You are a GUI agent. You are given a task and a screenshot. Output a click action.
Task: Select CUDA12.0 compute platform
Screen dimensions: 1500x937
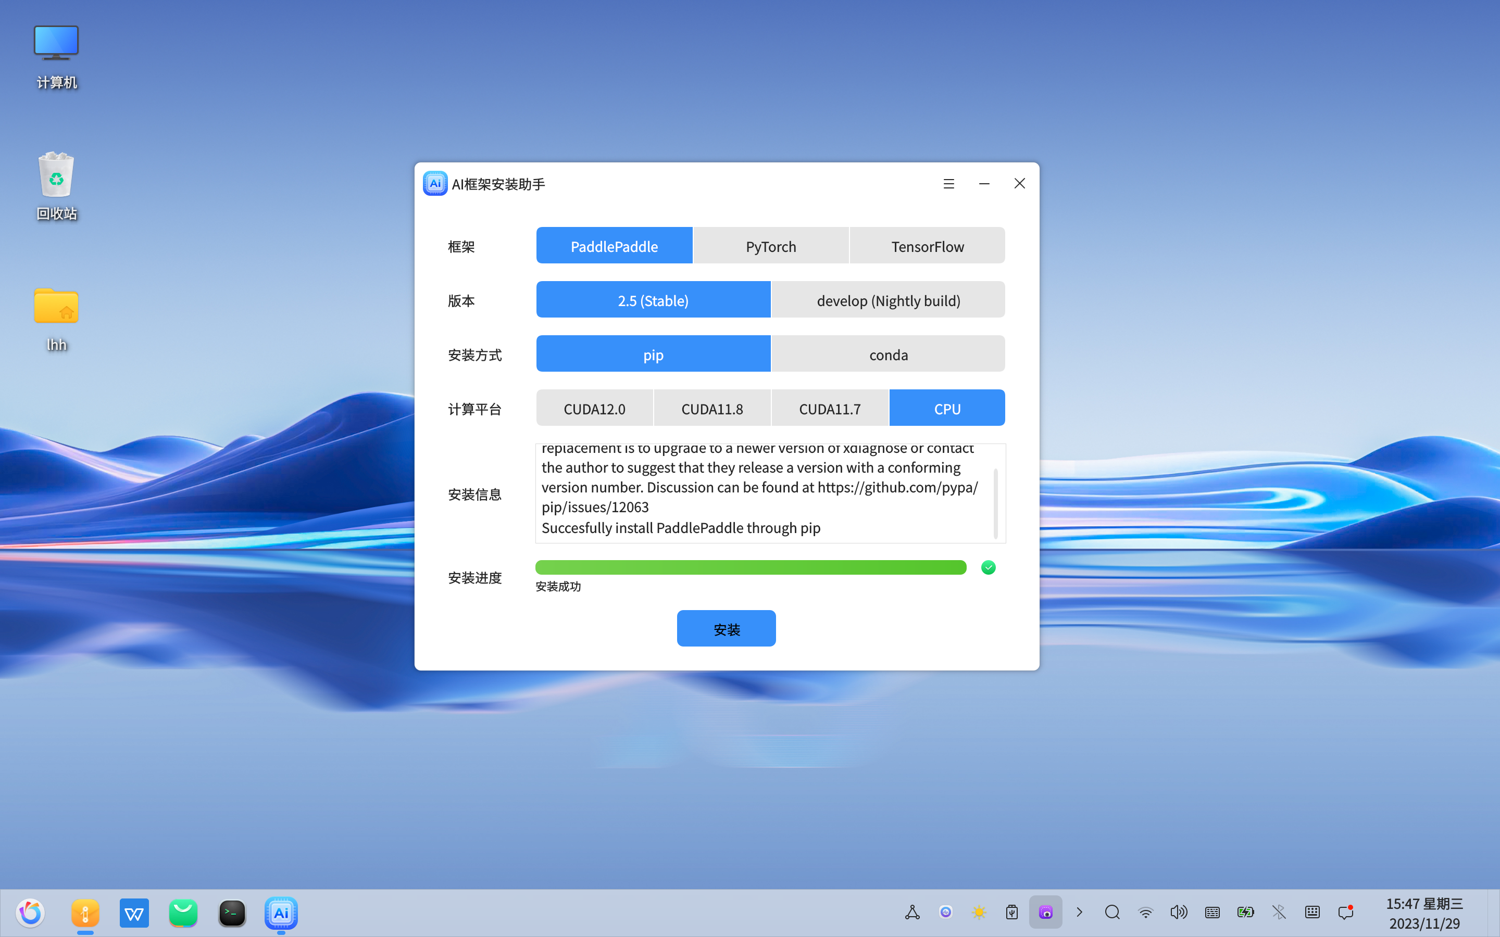594,409
